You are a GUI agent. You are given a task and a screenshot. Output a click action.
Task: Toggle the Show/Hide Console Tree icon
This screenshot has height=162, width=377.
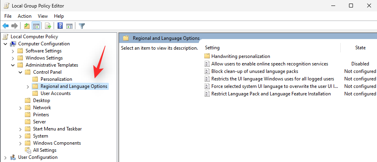pyautogui.click(x=36, y=26)
